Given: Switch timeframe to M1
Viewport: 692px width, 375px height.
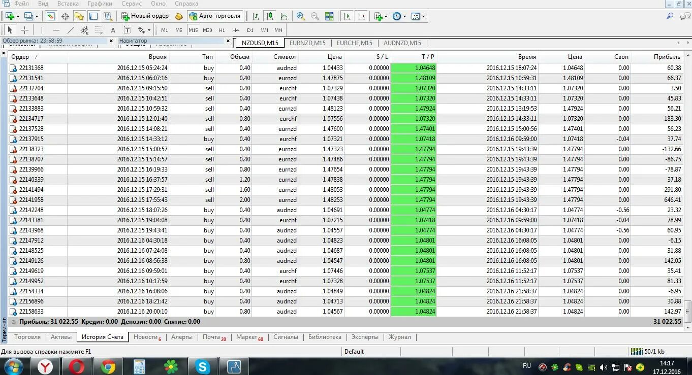Looking at the screenshot, I should pyautogui.click(x=165, y=30).
